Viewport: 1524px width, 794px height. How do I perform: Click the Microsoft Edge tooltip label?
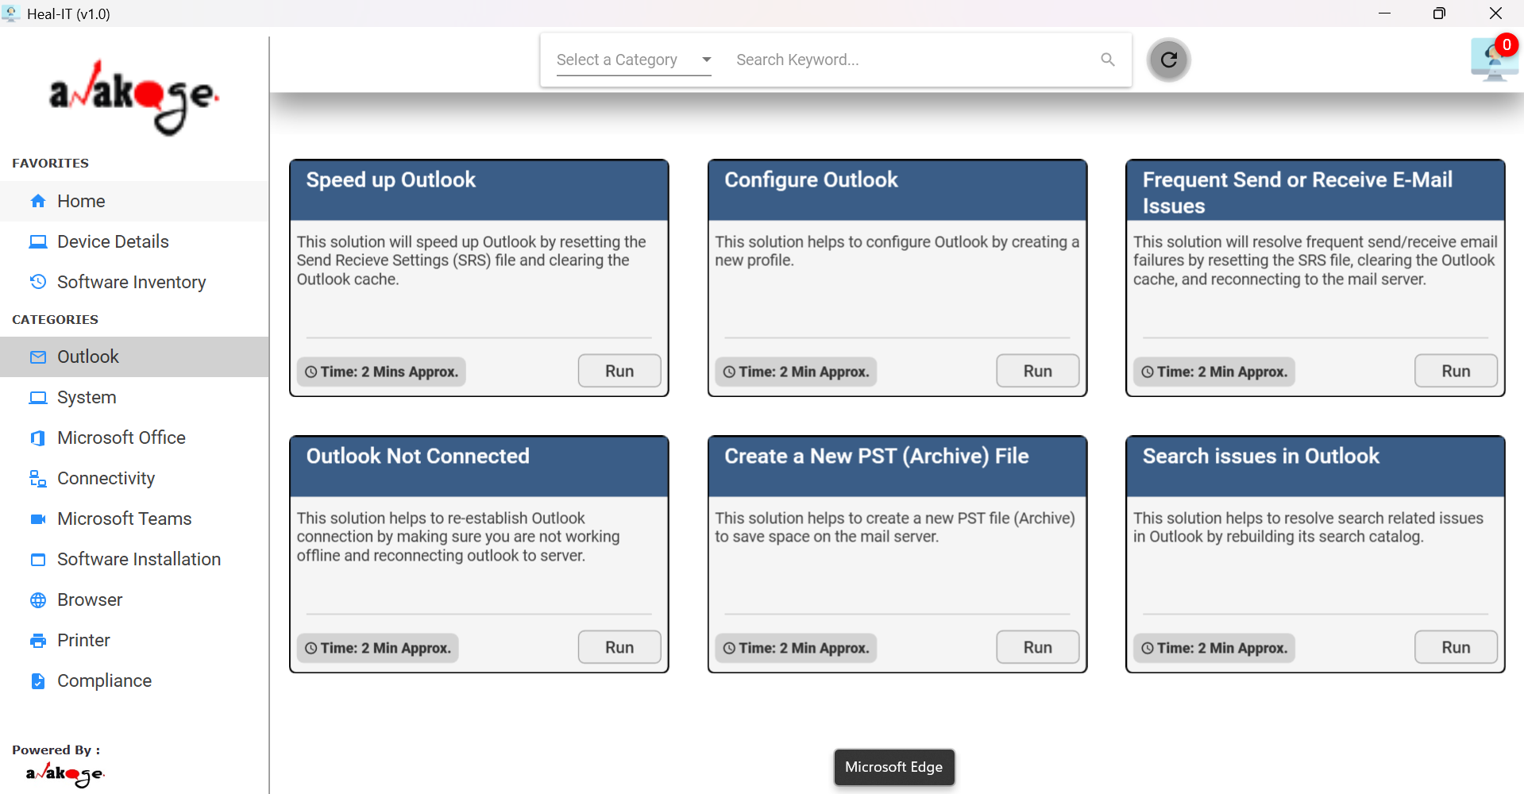pos(894,767)
